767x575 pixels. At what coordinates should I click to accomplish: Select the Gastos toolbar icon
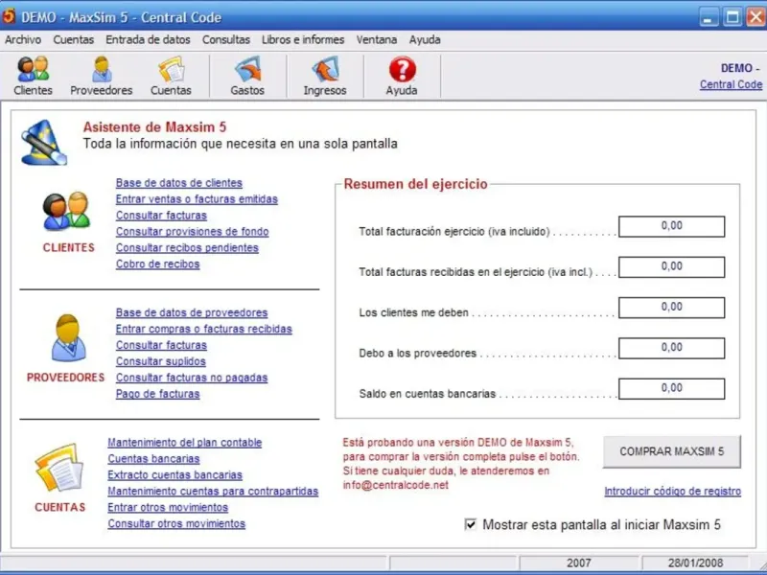click(x=247, y=76)
